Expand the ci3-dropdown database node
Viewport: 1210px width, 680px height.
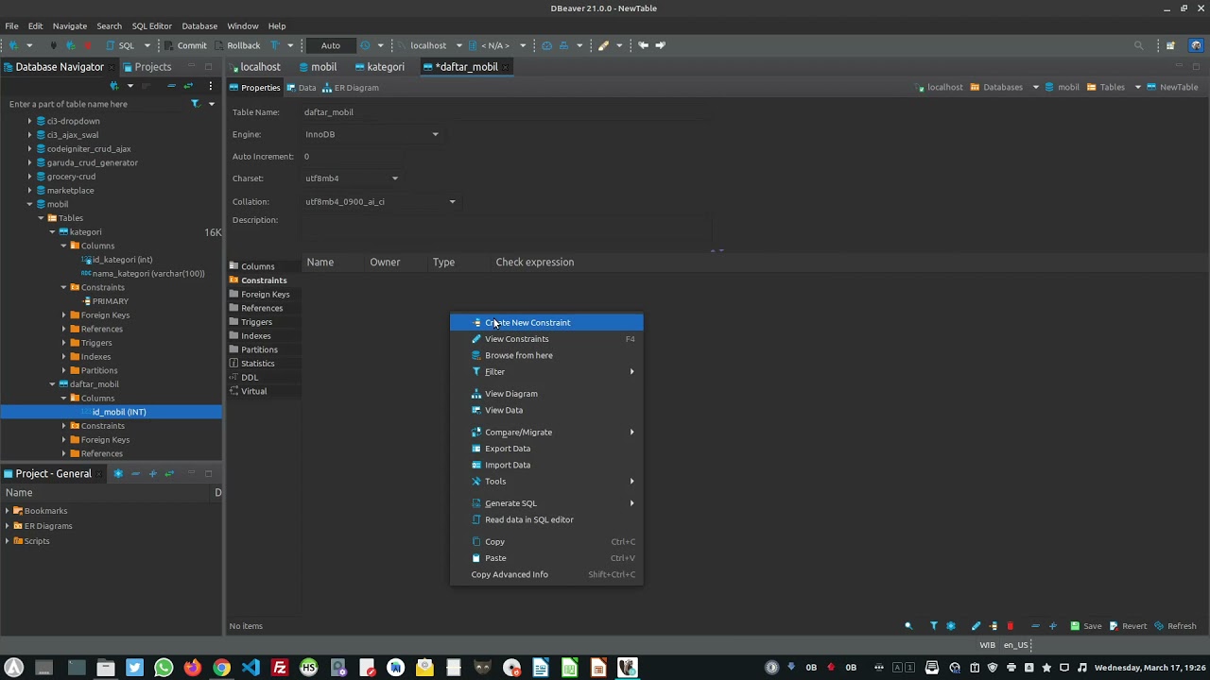(x=29, y=121)
